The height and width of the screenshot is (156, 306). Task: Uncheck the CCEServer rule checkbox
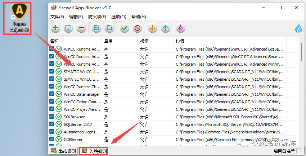[x=51, y=139]
